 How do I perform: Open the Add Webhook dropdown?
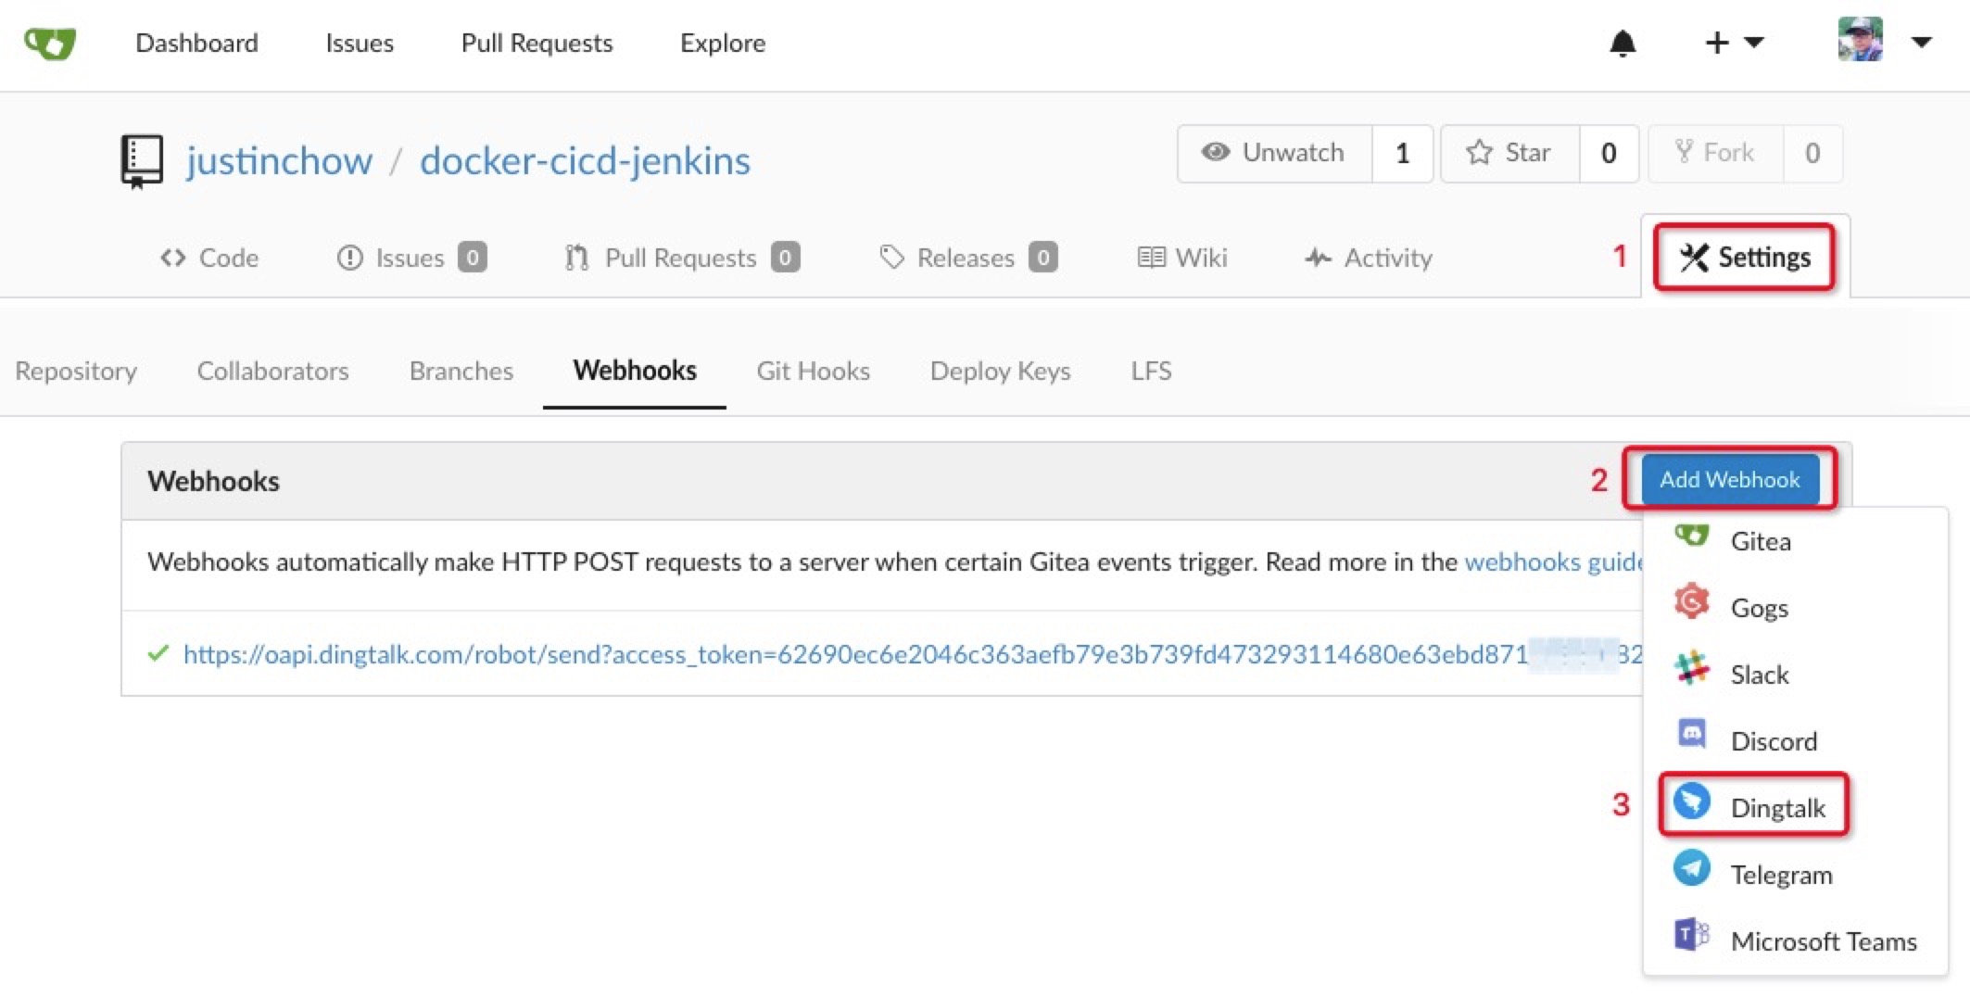tap(1729, 479)
